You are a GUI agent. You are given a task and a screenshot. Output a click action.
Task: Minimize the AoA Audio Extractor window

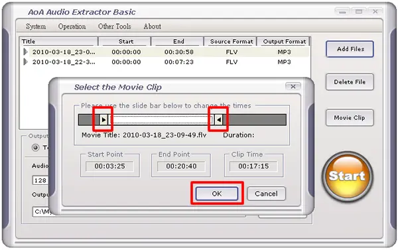click(342, 12)
